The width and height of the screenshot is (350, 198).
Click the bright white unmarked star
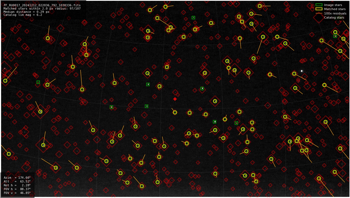[x=302, y=71]
